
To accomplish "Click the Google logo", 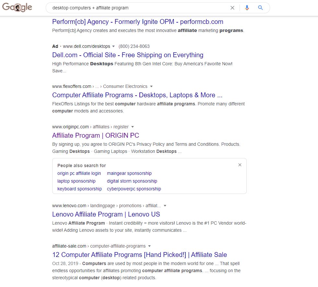I will (17, 7).
